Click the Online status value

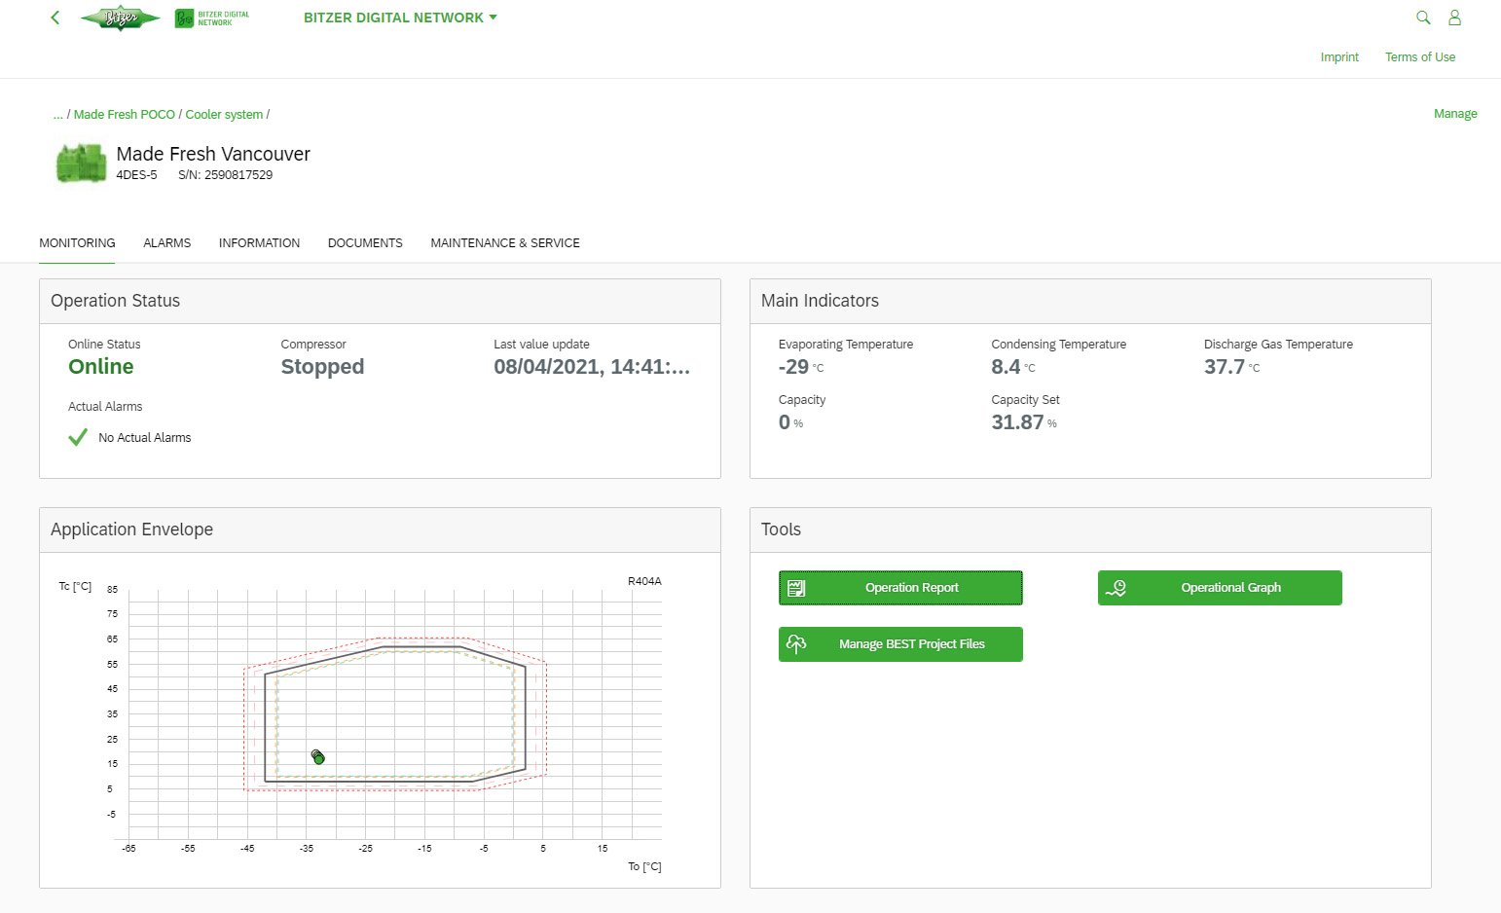point(101,367)
